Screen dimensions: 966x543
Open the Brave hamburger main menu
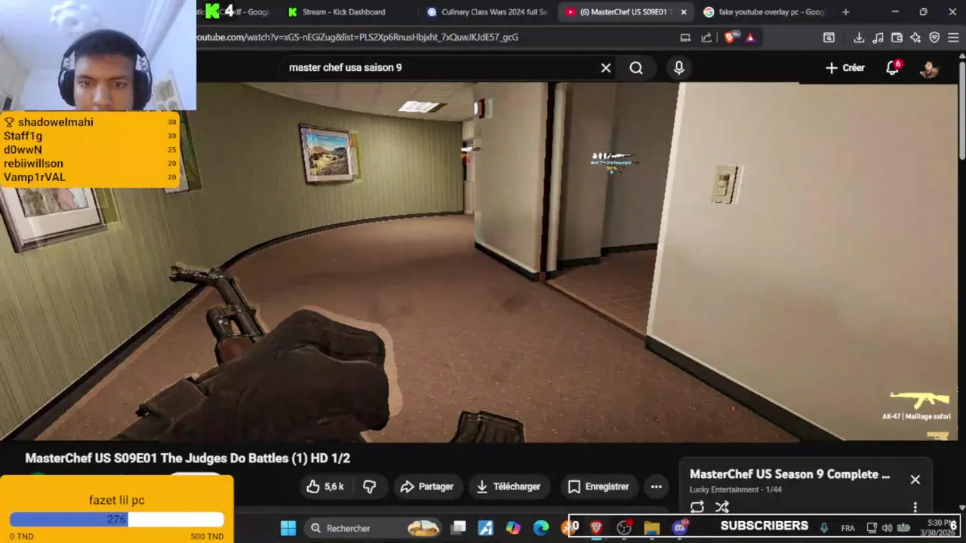tap(952, 37)
